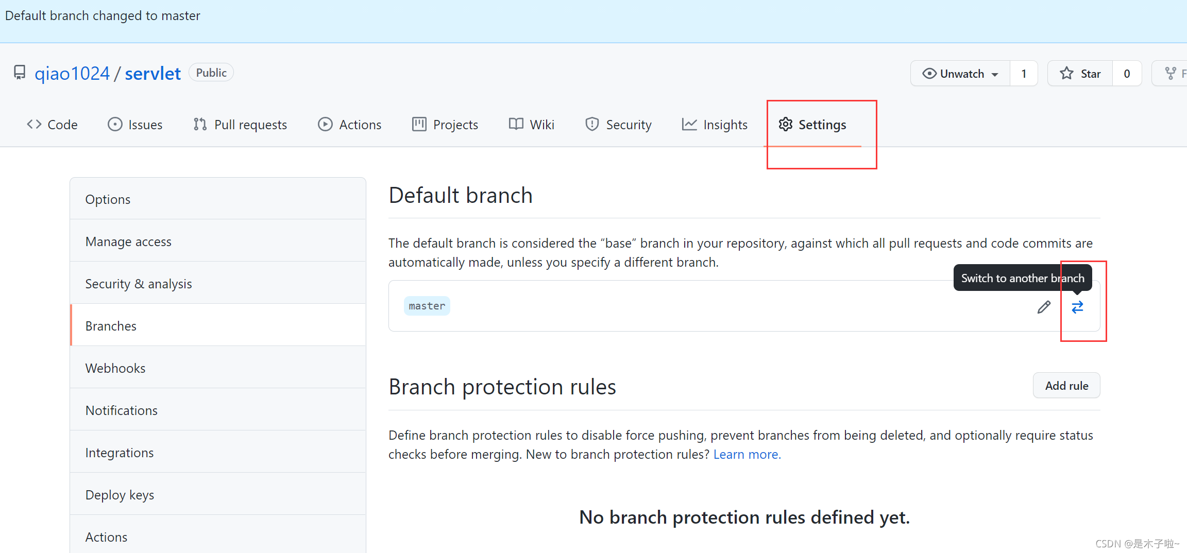This screenshot has width=1187, height=553.
Task: Click the watchers count 1
Action: 1024,74
